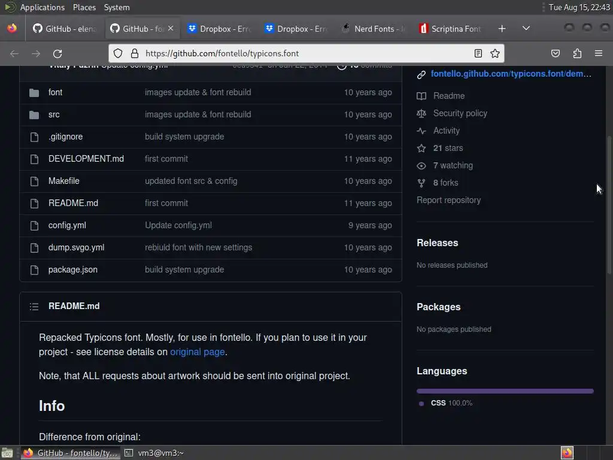Screen dimensions: 613x460
Task: Open DEVELOPMENT.md file
Action: pos(86,159)
